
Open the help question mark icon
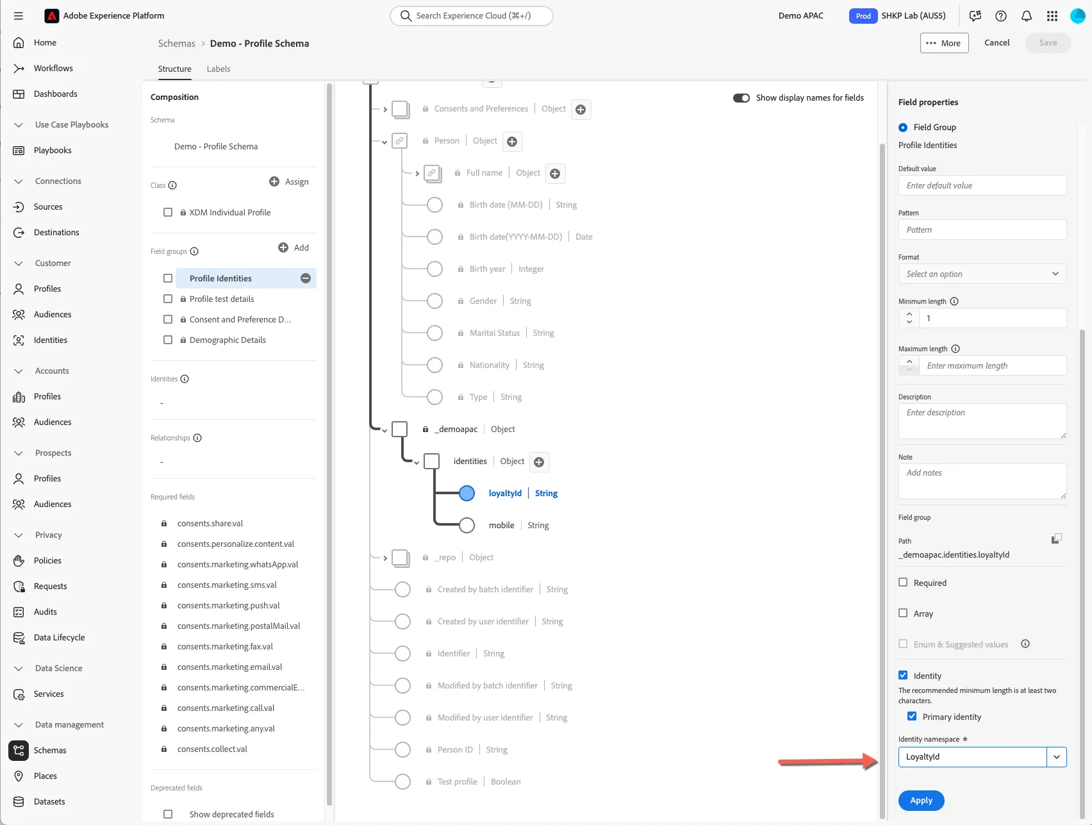1001,16
